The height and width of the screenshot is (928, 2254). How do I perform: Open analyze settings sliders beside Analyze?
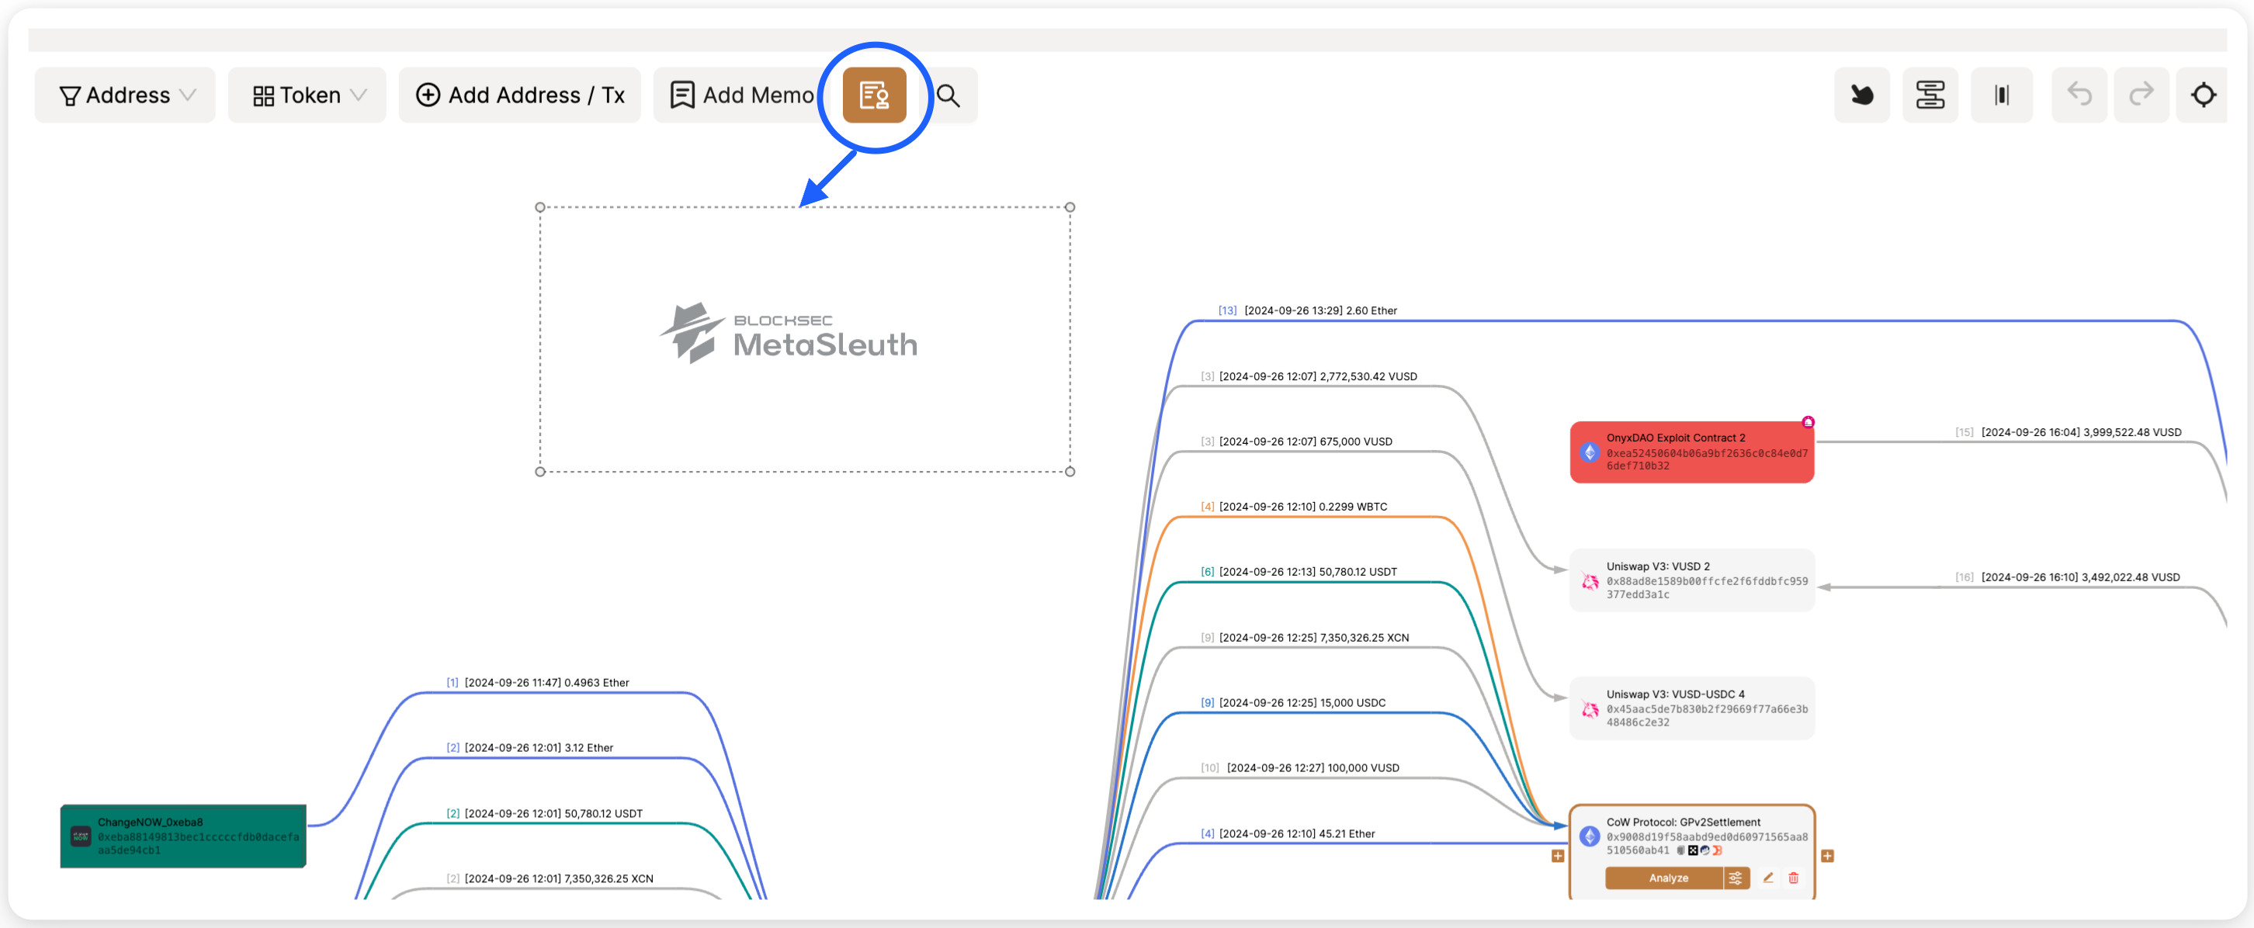point(1735,878)
